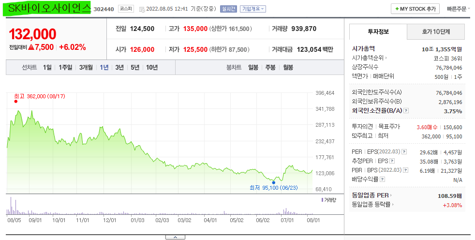The image size is (475, 240).
Task: Open the help icon next to 배당수익률
Action: [x=382, y=180]
